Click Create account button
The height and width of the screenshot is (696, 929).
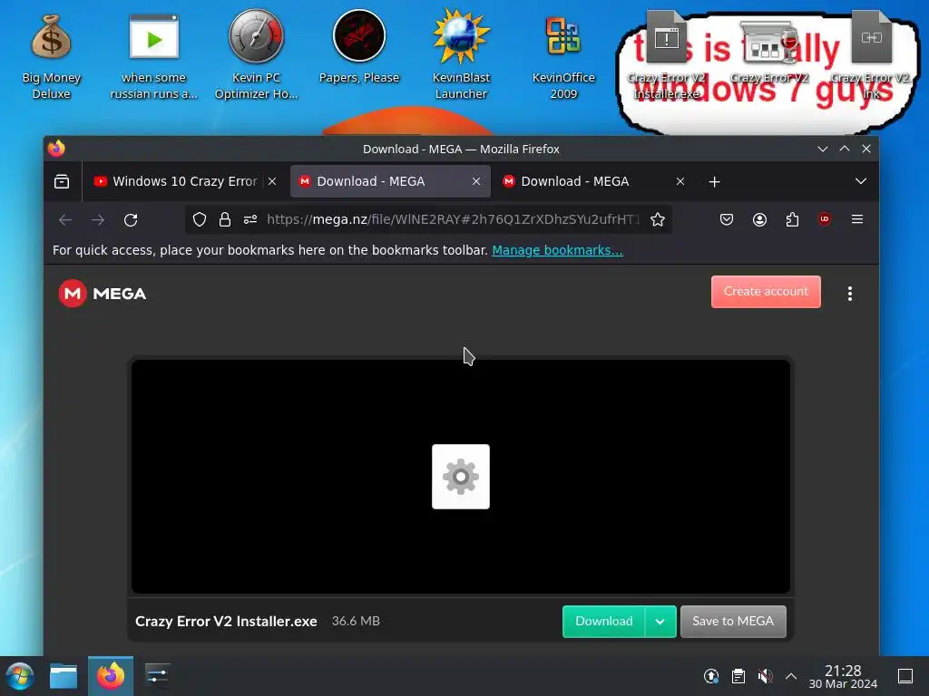click(766, 292)
